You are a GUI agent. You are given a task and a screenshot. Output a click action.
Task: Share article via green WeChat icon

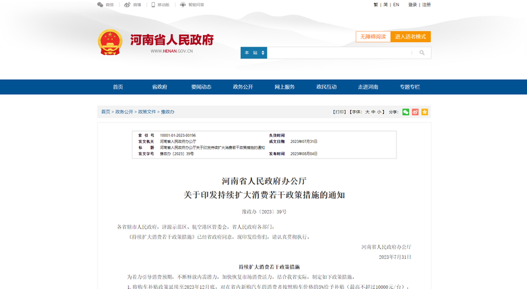[x=406, y=112]
